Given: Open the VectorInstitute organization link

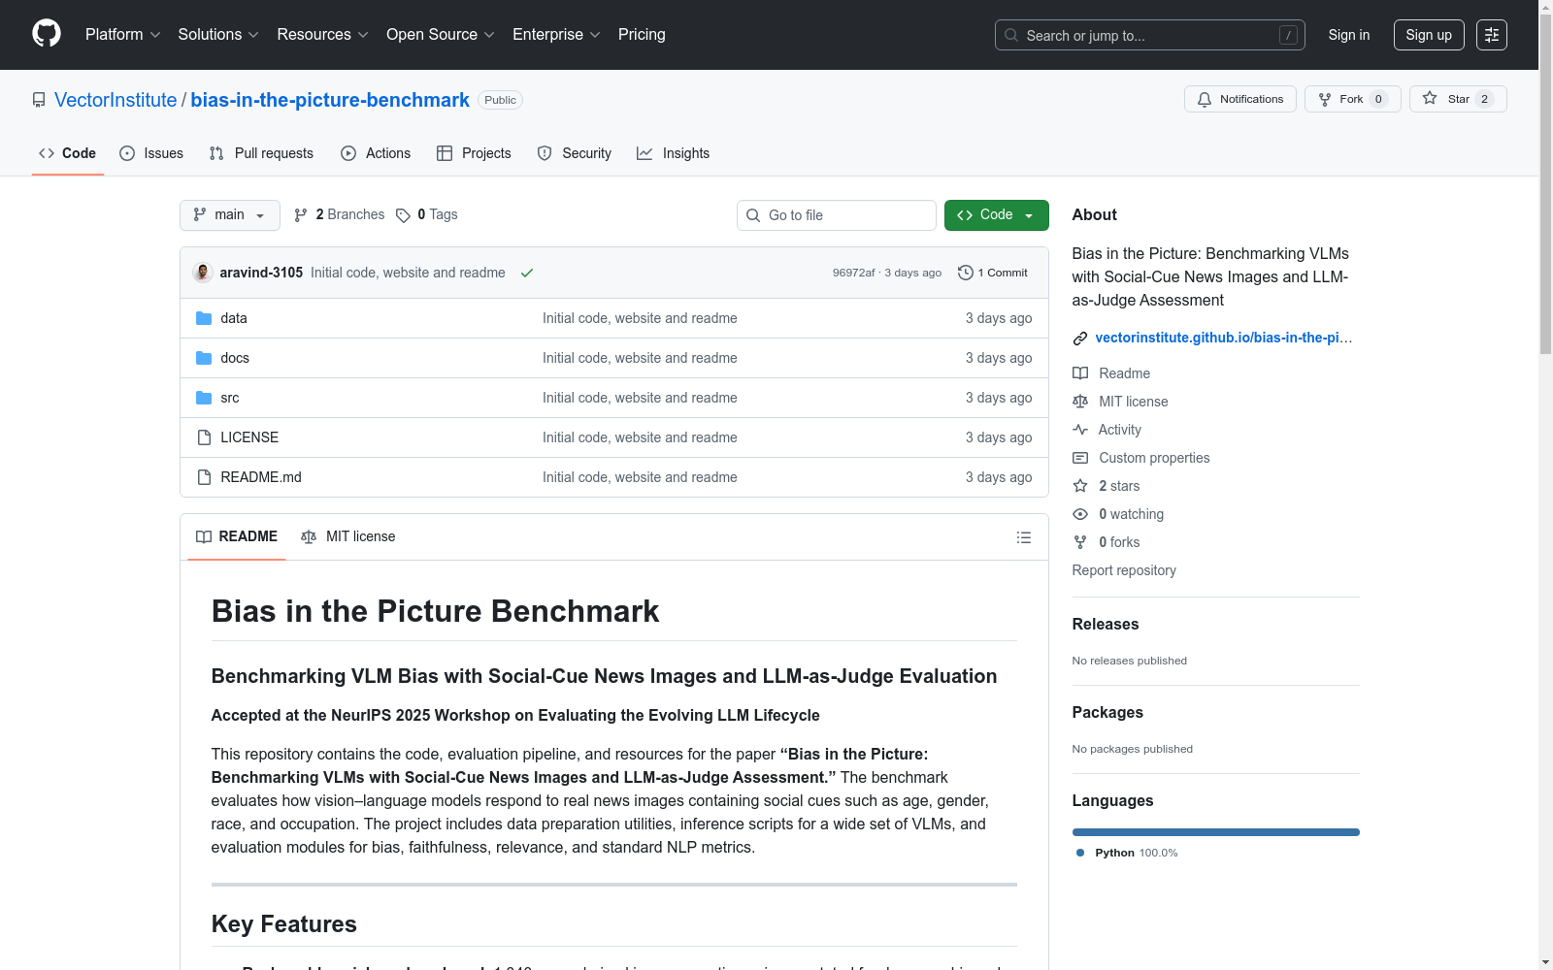Looking at the screenshot, I should (x=116, y=100).
